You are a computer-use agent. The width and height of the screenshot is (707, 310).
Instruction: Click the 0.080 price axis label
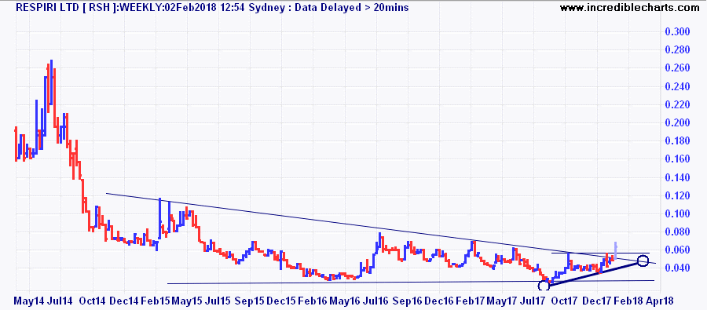(678, 232)
